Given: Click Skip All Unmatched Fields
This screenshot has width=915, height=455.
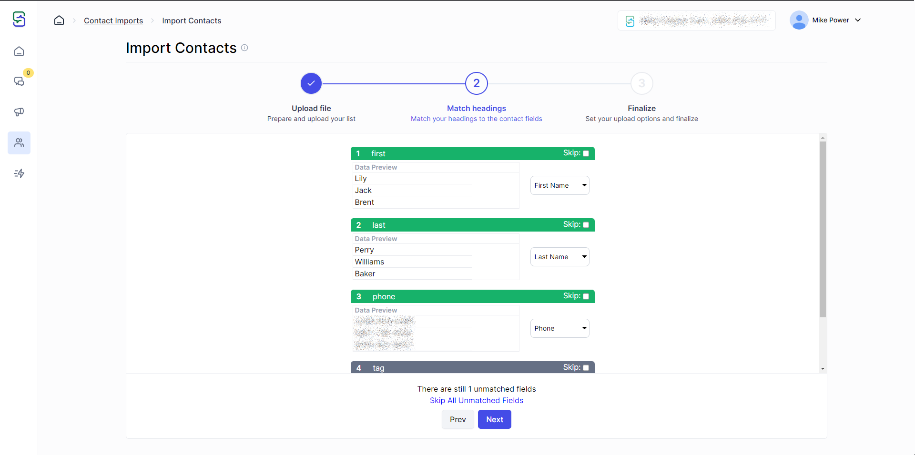Looking at the screenshot, I should click(x=477, y=401).
